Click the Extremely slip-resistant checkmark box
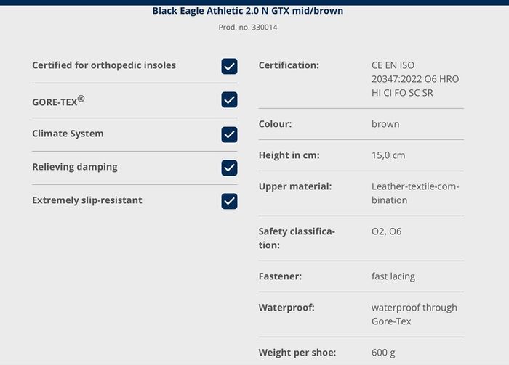509x365 pixels. (x=229, y=201)
